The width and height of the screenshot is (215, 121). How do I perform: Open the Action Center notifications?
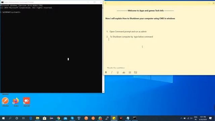[x=211, y=118]
